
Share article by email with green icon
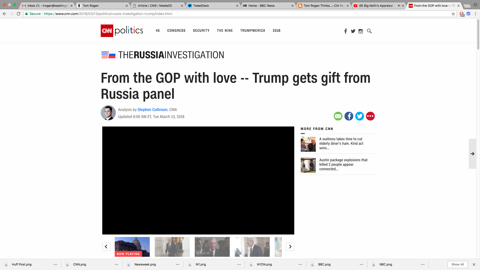point(338,116)
